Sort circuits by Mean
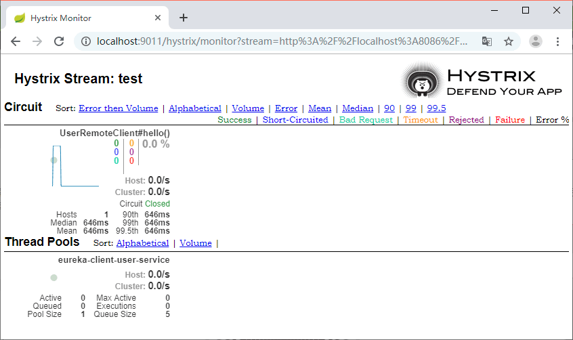The height and width of the screenshot is (340, 573). coord(320,108)
